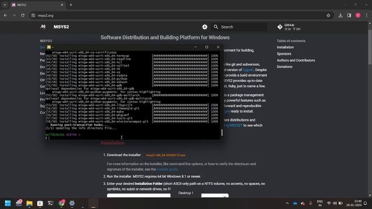Open the notifications bell icon
Viewport: 372px width, 209px height.
tap(366, 203)
